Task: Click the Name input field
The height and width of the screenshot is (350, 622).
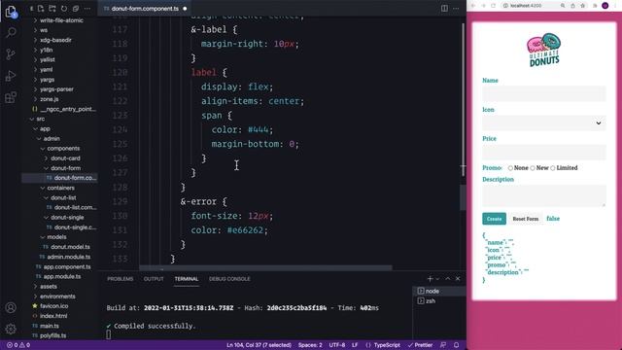Action: tap(544, 93)
